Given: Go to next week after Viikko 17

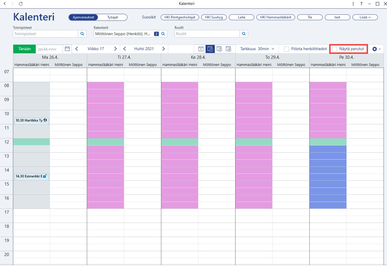Looking at the screenshot, I should click(x=116, y=49).
